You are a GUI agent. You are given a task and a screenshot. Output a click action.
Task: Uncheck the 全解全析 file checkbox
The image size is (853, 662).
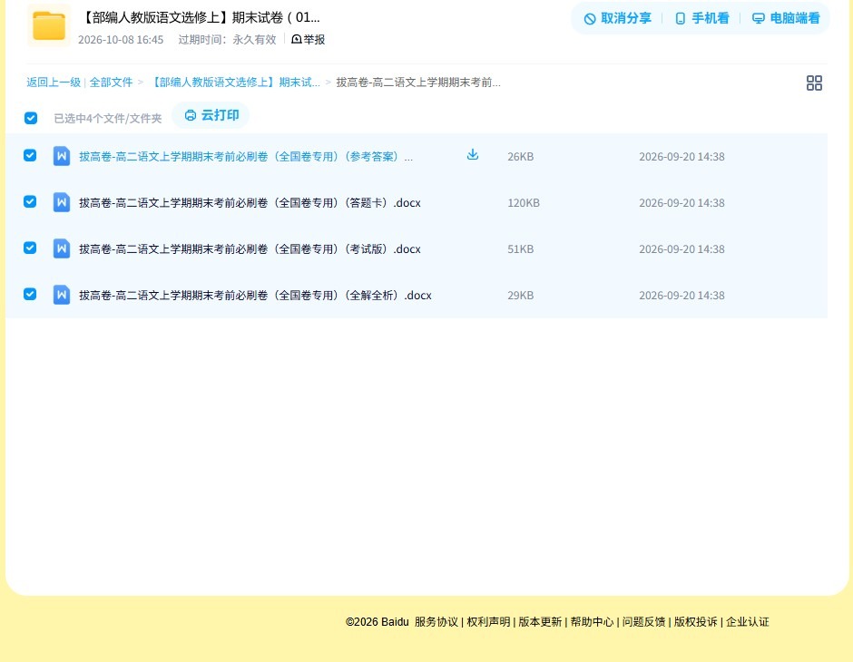pos(30,294)
